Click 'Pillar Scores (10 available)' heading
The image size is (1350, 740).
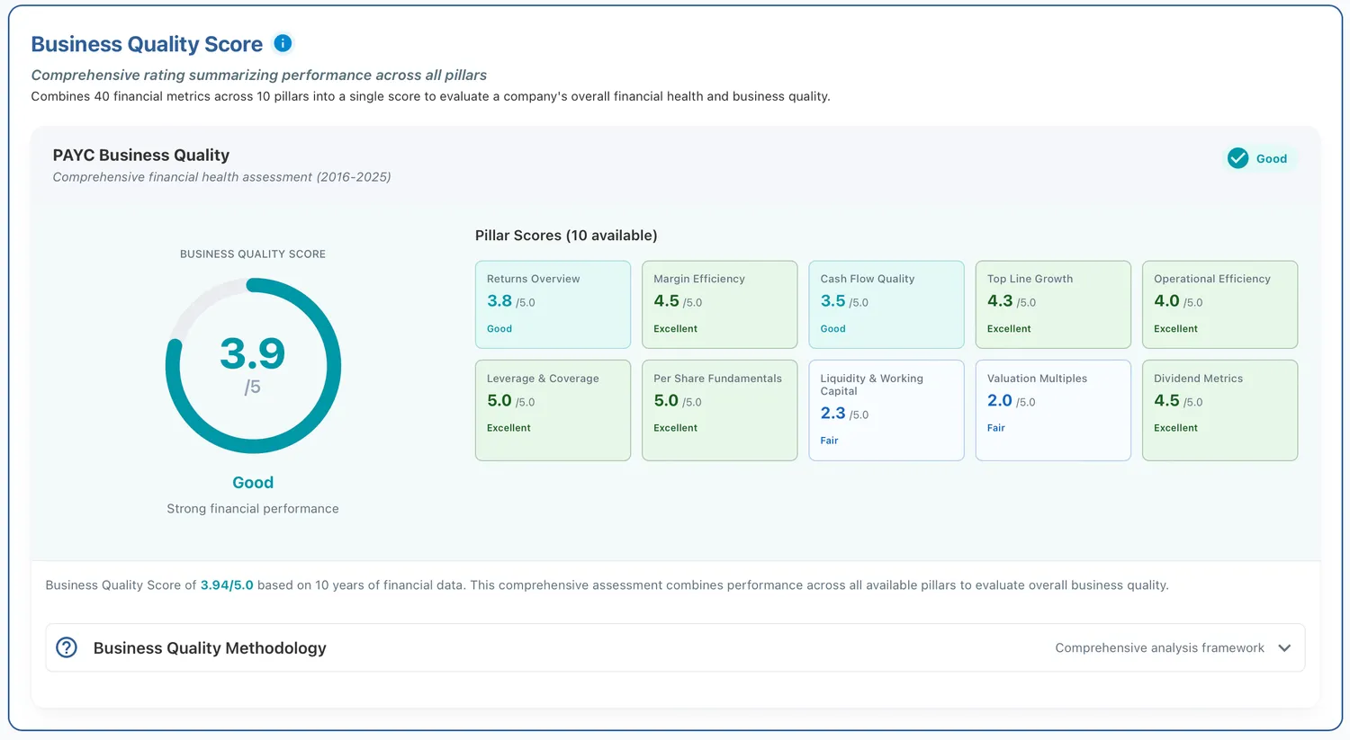point(566,236)
